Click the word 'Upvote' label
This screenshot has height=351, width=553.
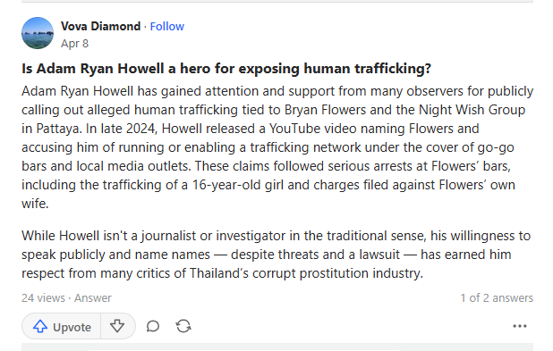72,328
